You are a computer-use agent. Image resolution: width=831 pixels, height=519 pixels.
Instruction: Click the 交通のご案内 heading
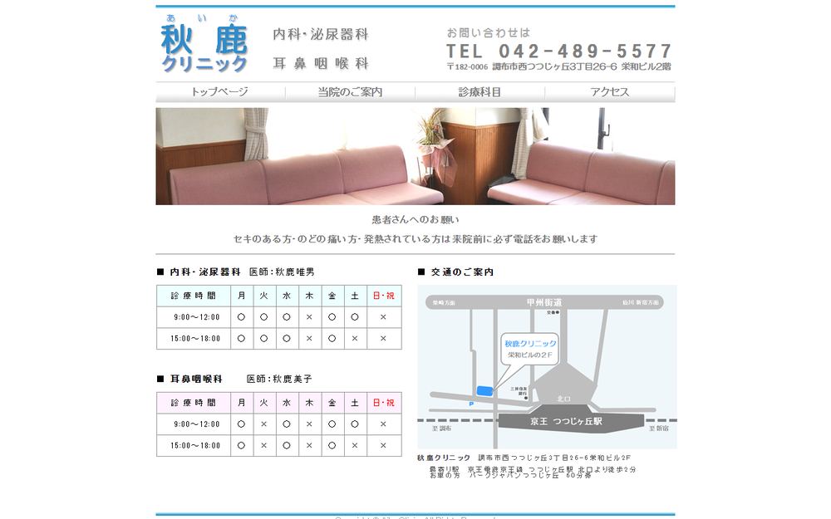[462, 272]
